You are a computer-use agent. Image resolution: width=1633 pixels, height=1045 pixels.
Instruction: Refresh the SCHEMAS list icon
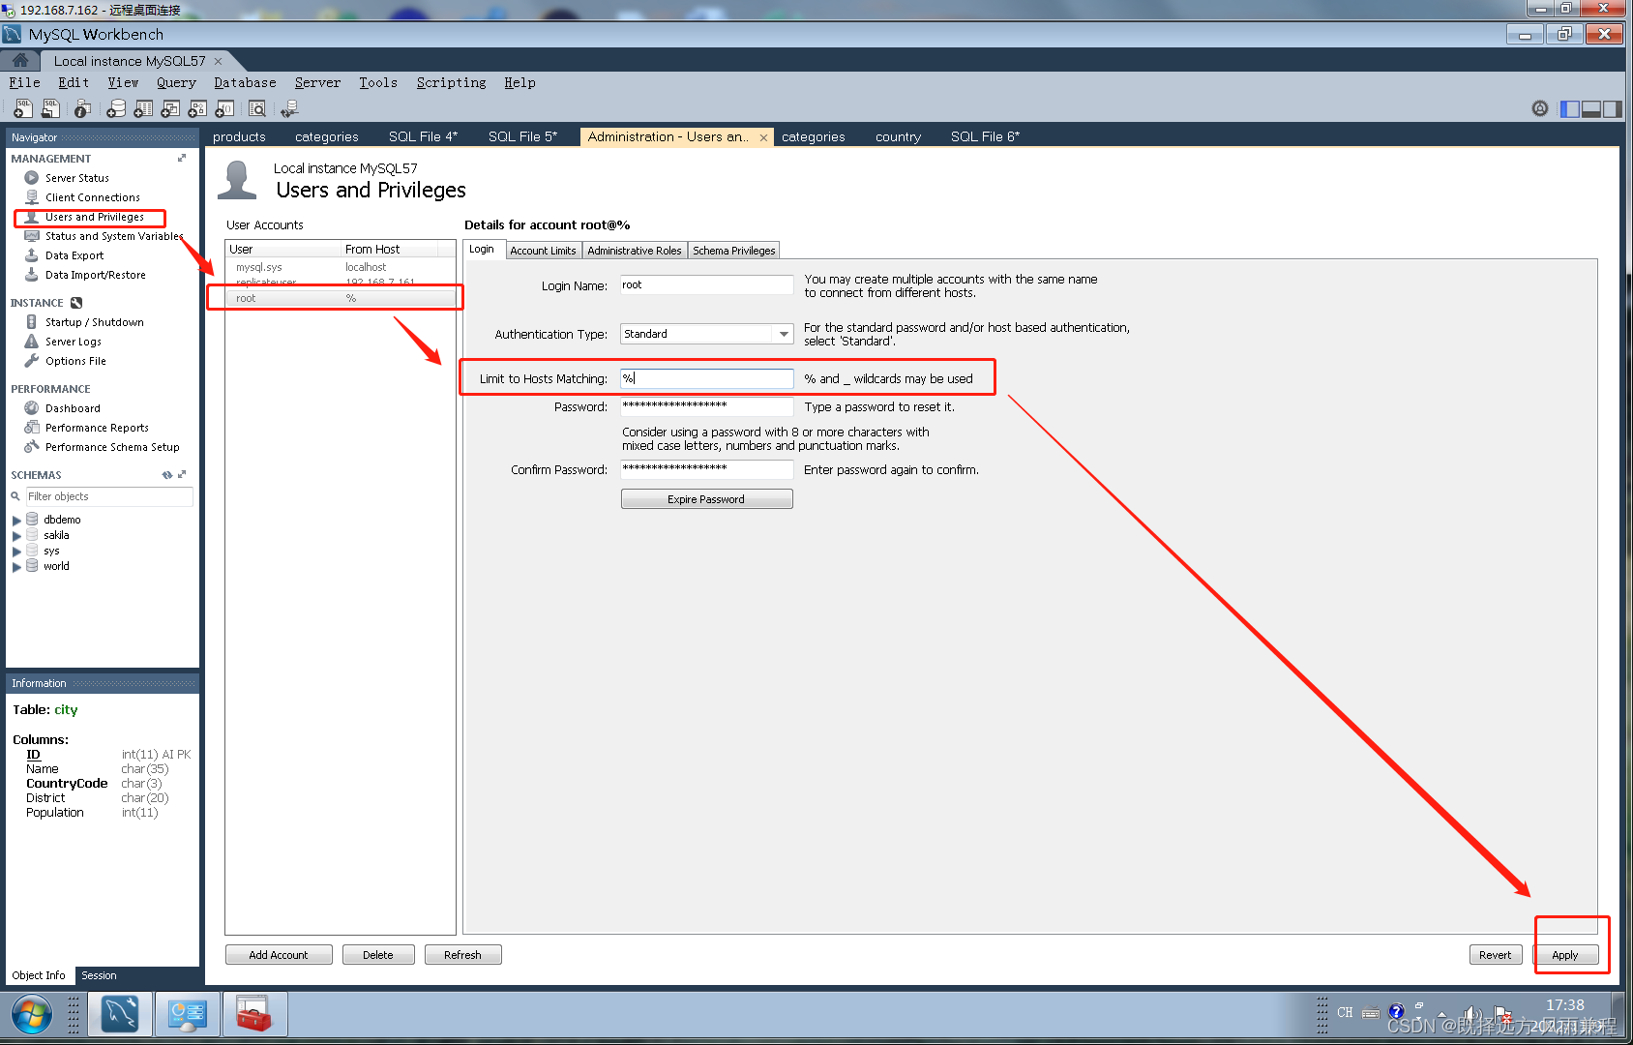pos(167,475)
